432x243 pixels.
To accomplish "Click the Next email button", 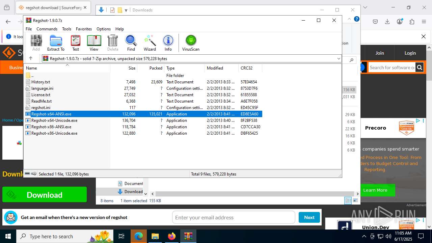I will pyautogui.click(x=309, y=217).
